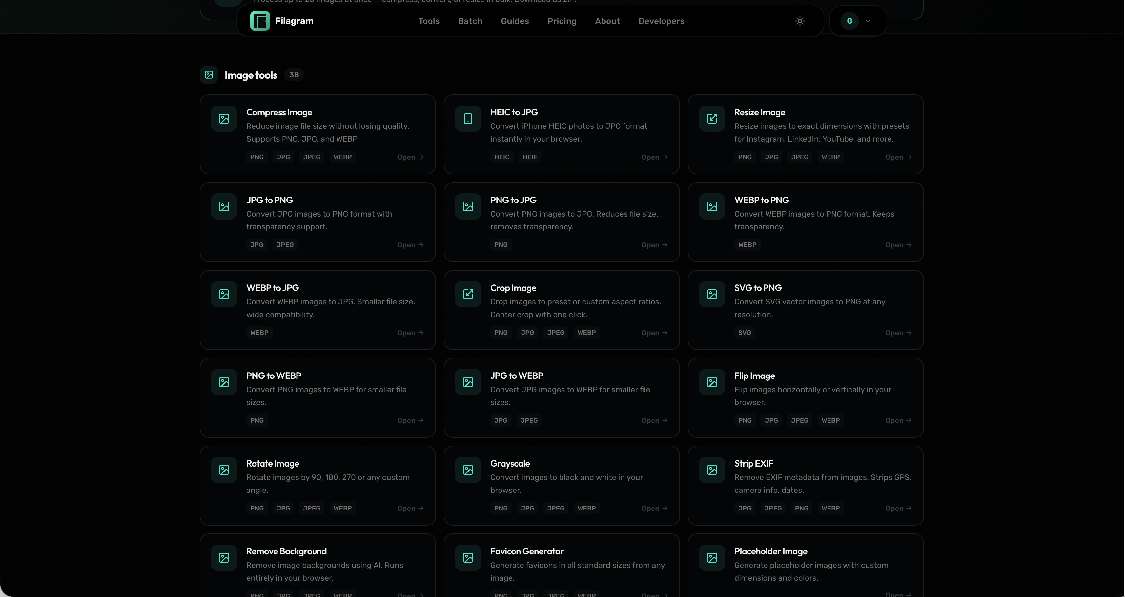Click the SVG to PNG icon

712,294
